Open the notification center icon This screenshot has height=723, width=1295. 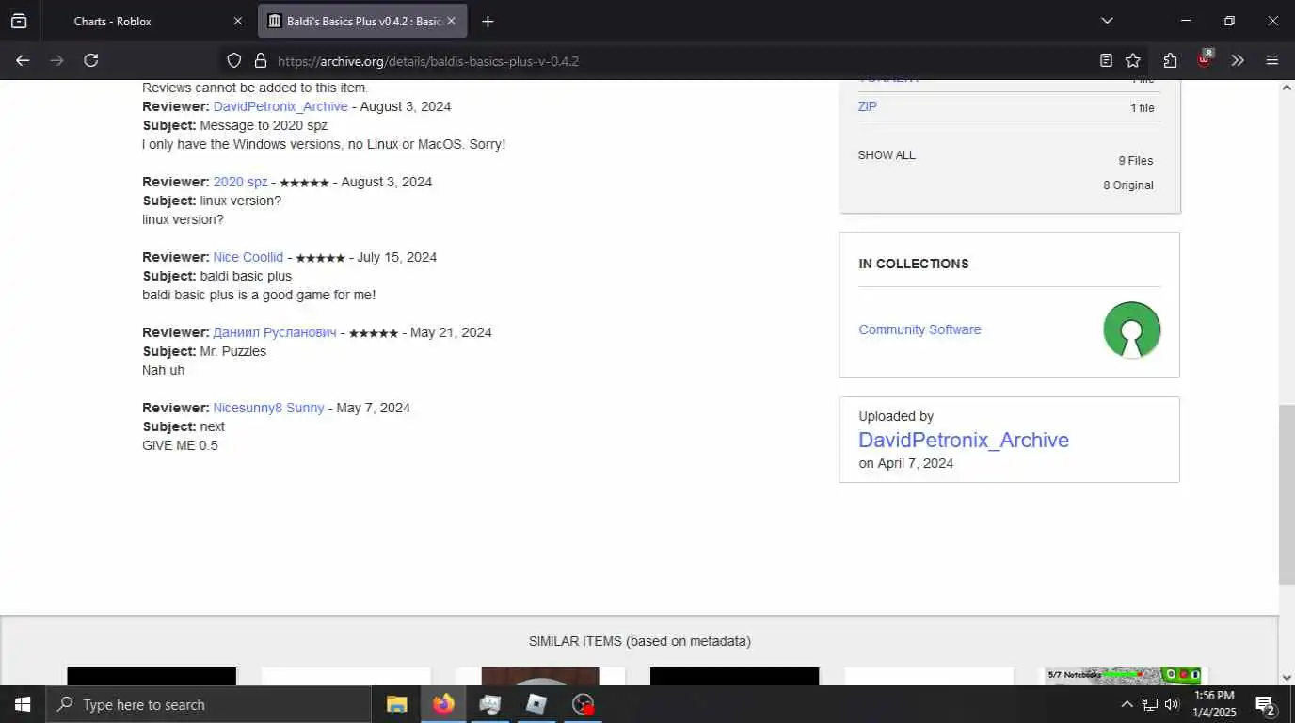[1266, 704]
